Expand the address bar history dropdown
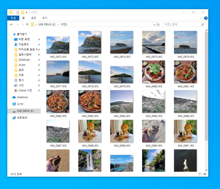Screen dimensions: 220x189 [x=154, y=24]
